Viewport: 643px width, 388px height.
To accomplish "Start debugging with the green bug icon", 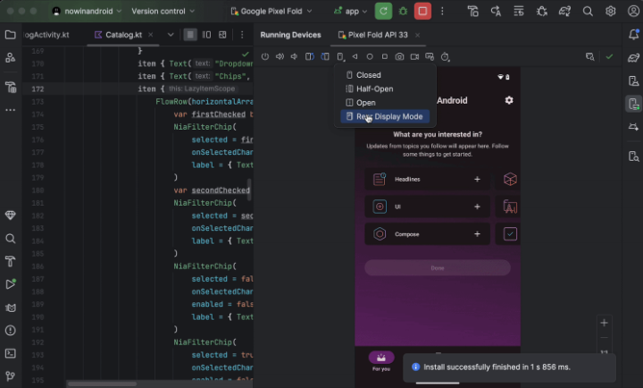I will pyautogui.click(x=403, y=11).
